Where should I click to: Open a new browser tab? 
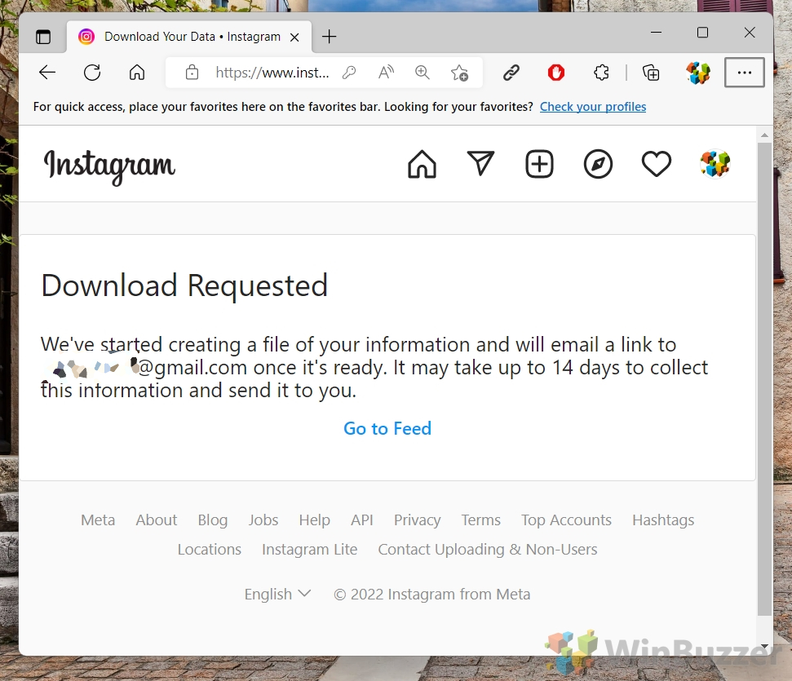(329, 37)
